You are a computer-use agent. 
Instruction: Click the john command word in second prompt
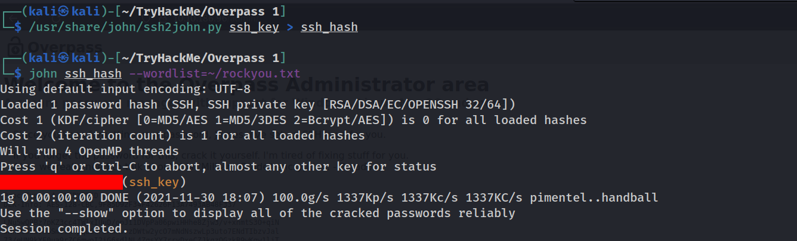pyautogui.click(x=43, y=73)
